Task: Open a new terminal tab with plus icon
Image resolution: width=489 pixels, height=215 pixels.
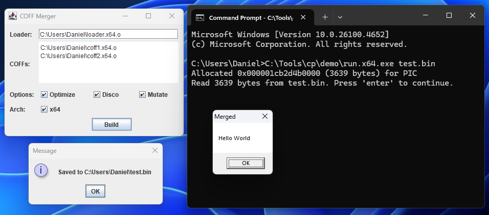Action: point(324,17)
